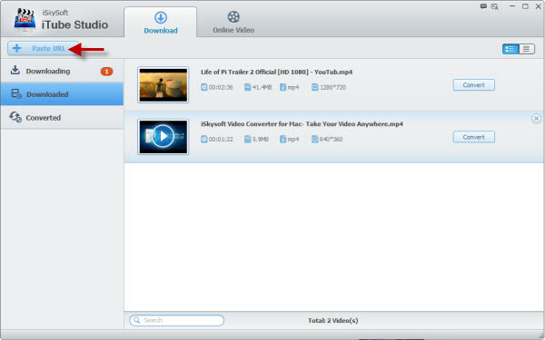Click the iTube Studio logo icon
Viewport: 545px width, 340px height.
point(25,19)
